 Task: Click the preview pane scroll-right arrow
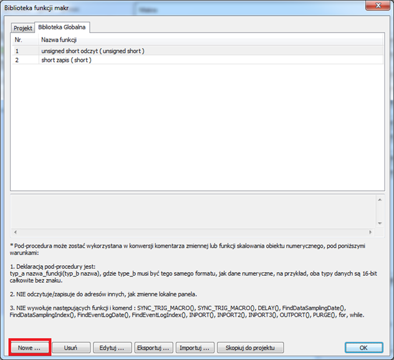click(370, 232)
